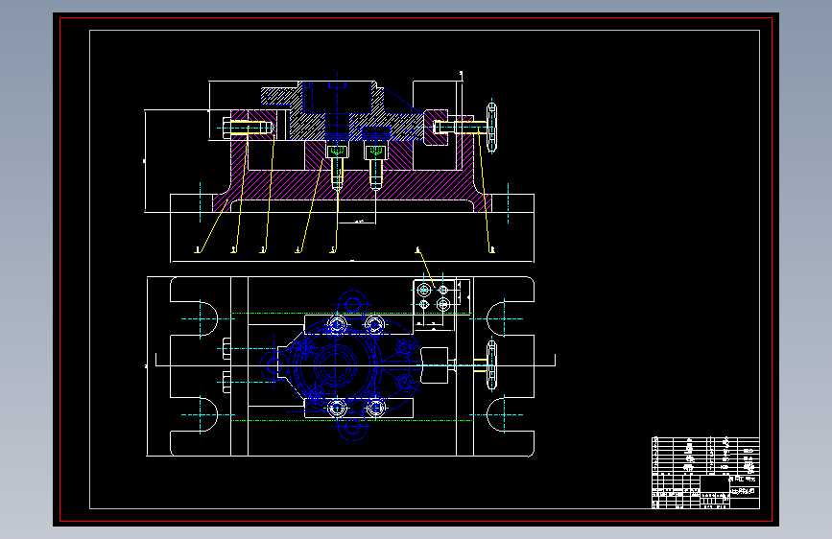Viewport: 832px width, 539px height.
Task: Select the upper hex bolt on plan view left side
Action: 226,348
